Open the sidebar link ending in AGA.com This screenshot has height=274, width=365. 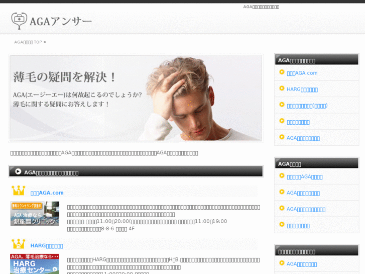[302, 73]
